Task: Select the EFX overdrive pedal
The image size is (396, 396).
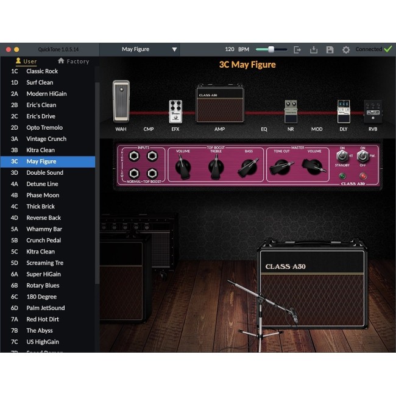Action: tap(175, 111)
